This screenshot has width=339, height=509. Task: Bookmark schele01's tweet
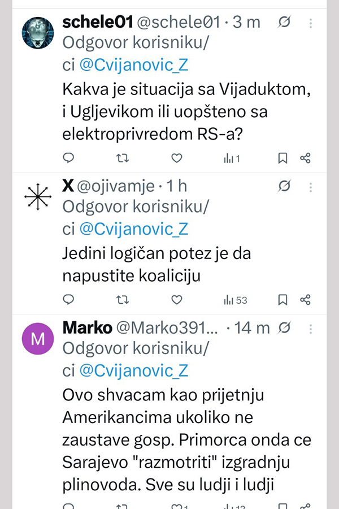pos(283,159)
